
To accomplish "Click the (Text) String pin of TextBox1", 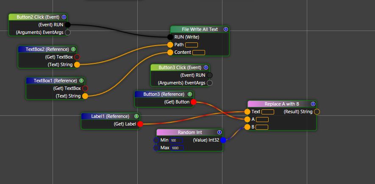I will tap(85, 96).
